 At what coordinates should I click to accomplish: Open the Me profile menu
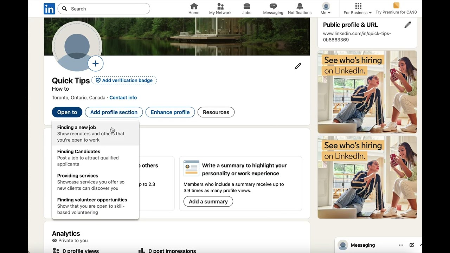tap(326, 9)
